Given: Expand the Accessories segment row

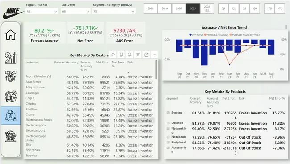Looking at the screenshot, I should tap(168, 148).
